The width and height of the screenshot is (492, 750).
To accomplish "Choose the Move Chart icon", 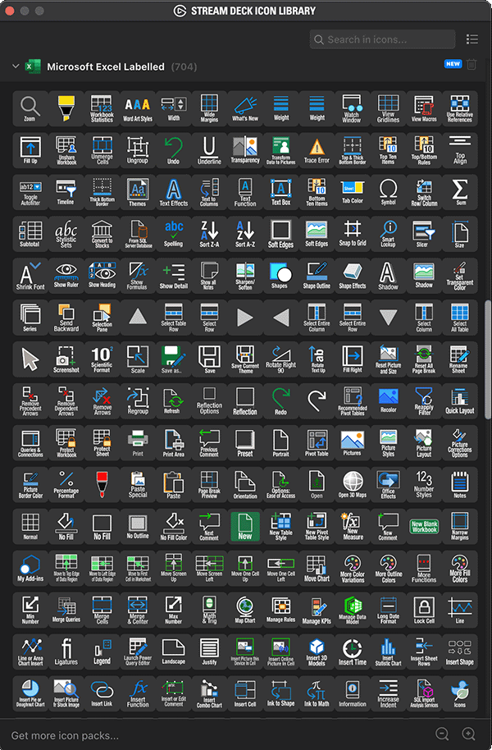I will (x=317, y=568).
